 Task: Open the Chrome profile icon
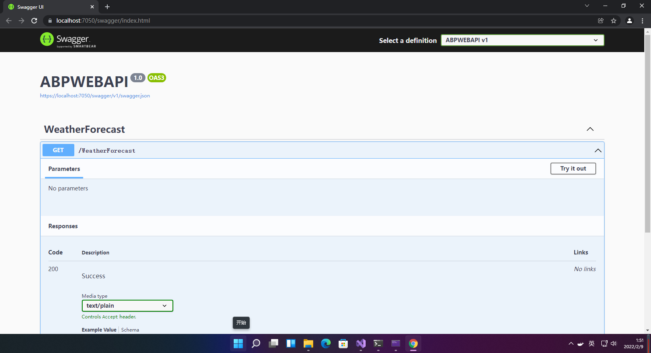click(x=630, y=21)
